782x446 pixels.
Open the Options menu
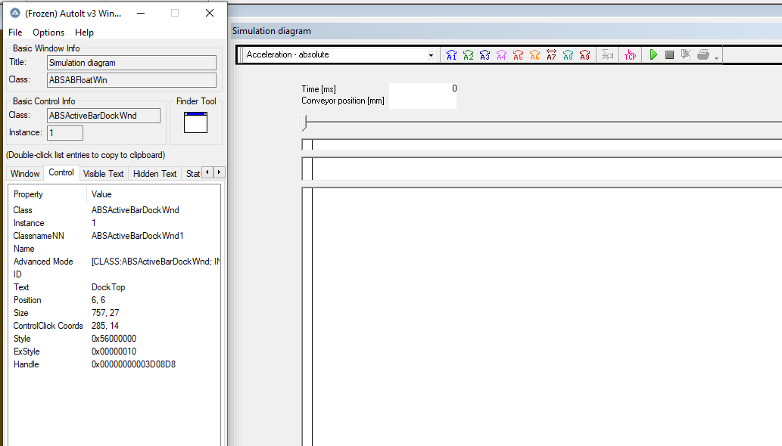click(48, 33)
